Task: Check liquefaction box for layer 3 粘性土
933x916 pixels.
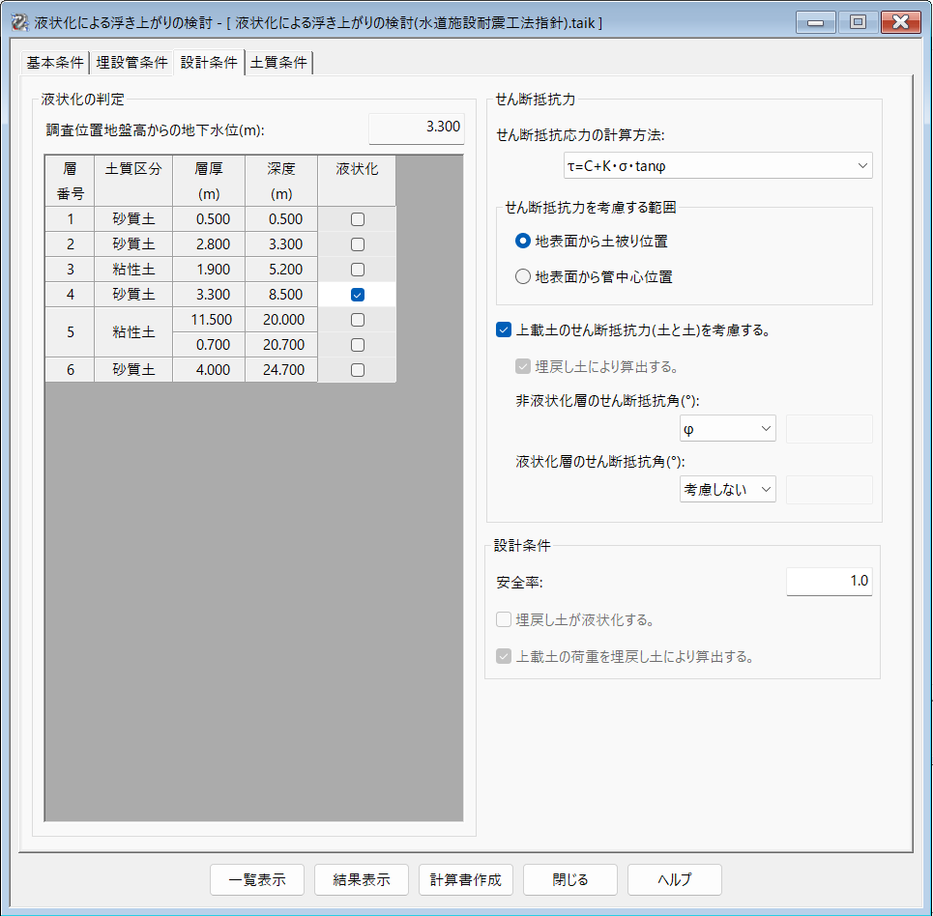Action: (x=357, y=270)
